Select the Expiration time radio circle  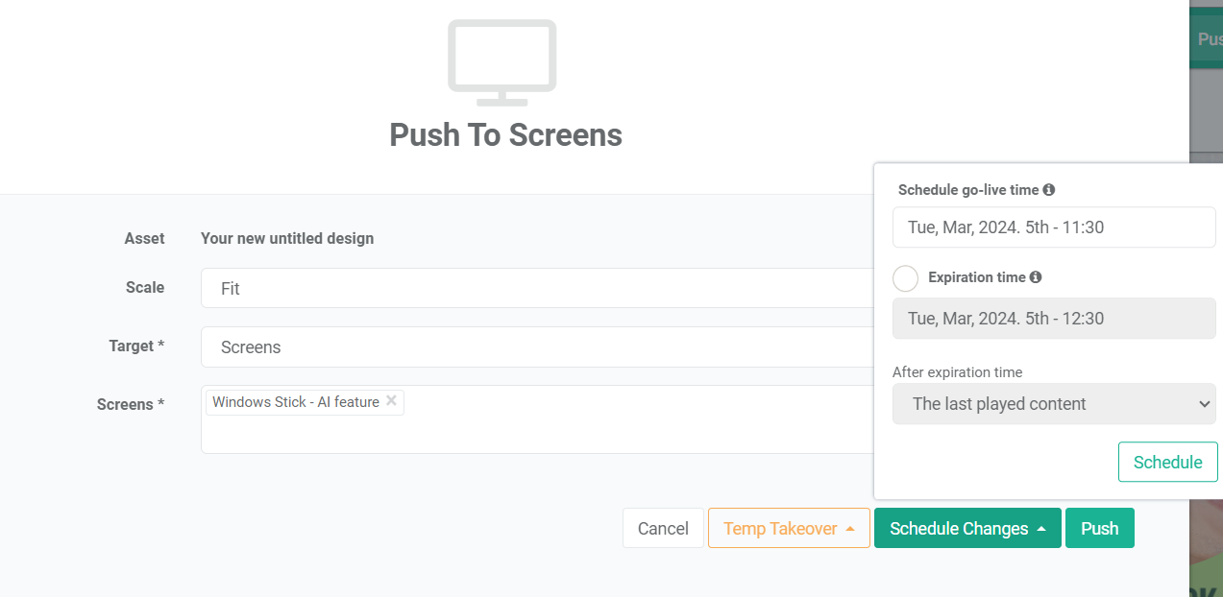point(904,278)
